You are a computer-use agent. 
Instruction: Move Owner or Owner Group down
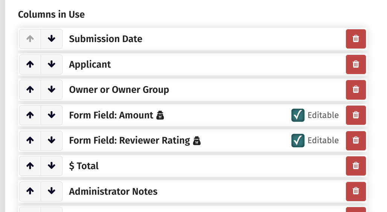(x=52, y=90)
